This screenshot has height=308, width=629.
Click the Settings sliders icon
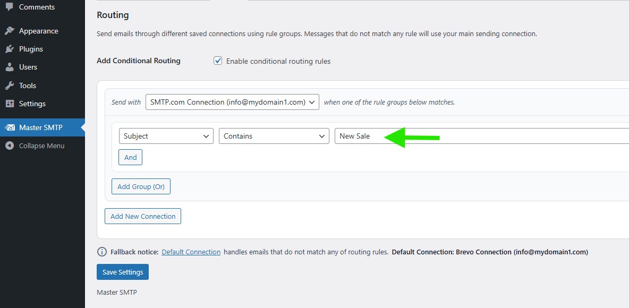pyautogui.click(x=10, y=104)
